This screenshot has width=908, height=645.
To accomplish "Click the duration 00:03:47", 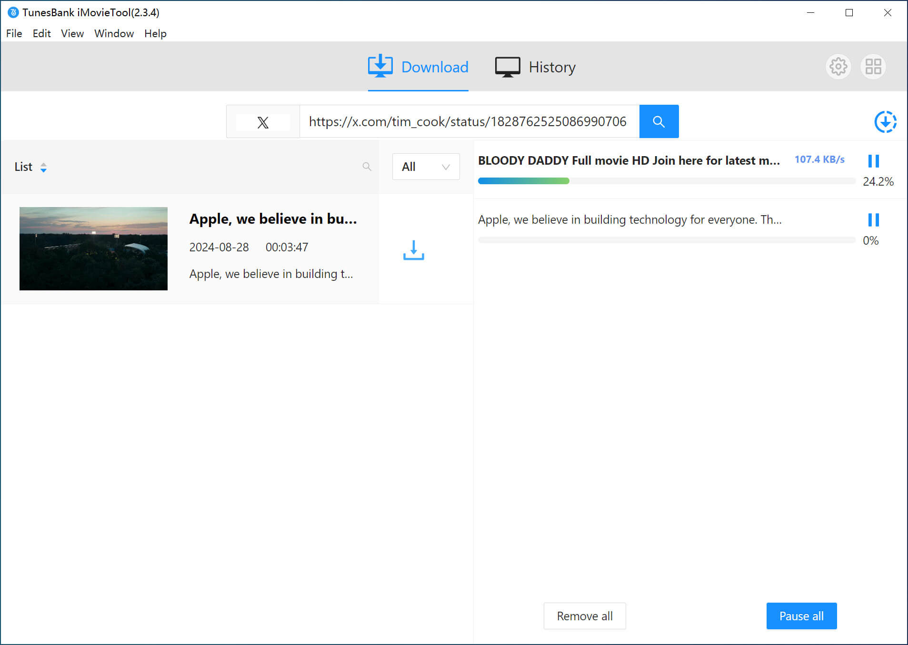I will coord(287,247).
